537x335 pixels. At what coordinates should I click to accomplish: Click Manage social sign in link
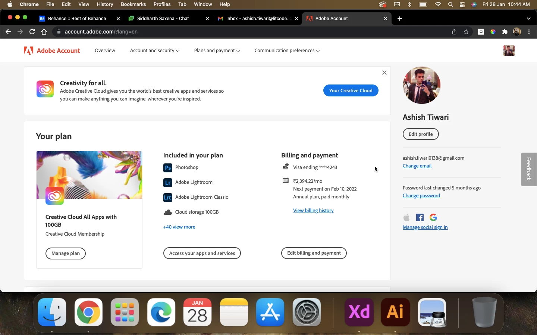pyautogui.click(x=425, y=227)
